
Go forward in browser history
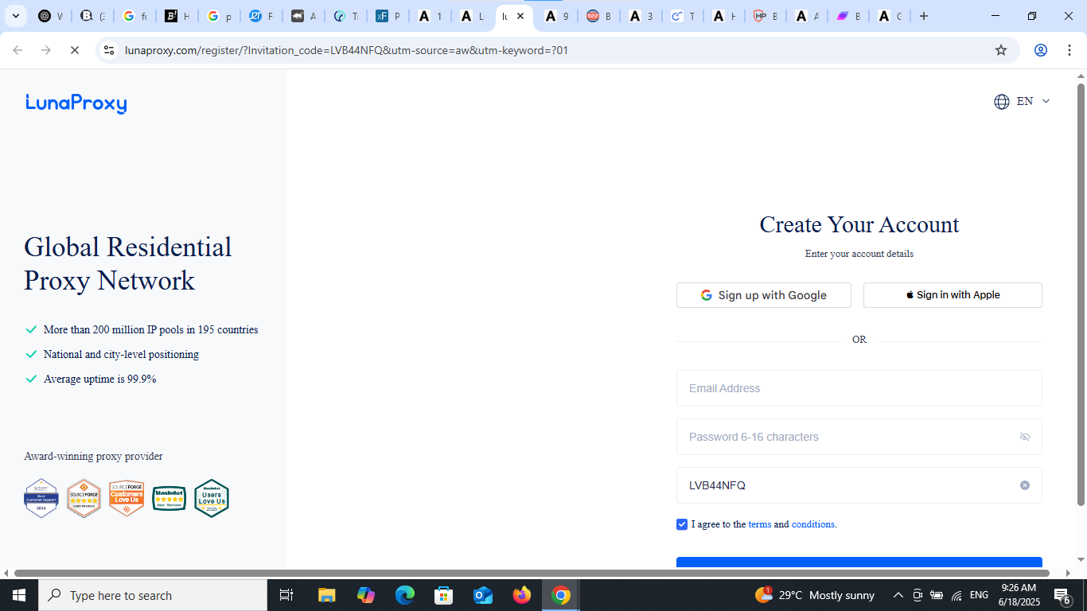pyautogui.click(x=45, y=50)
